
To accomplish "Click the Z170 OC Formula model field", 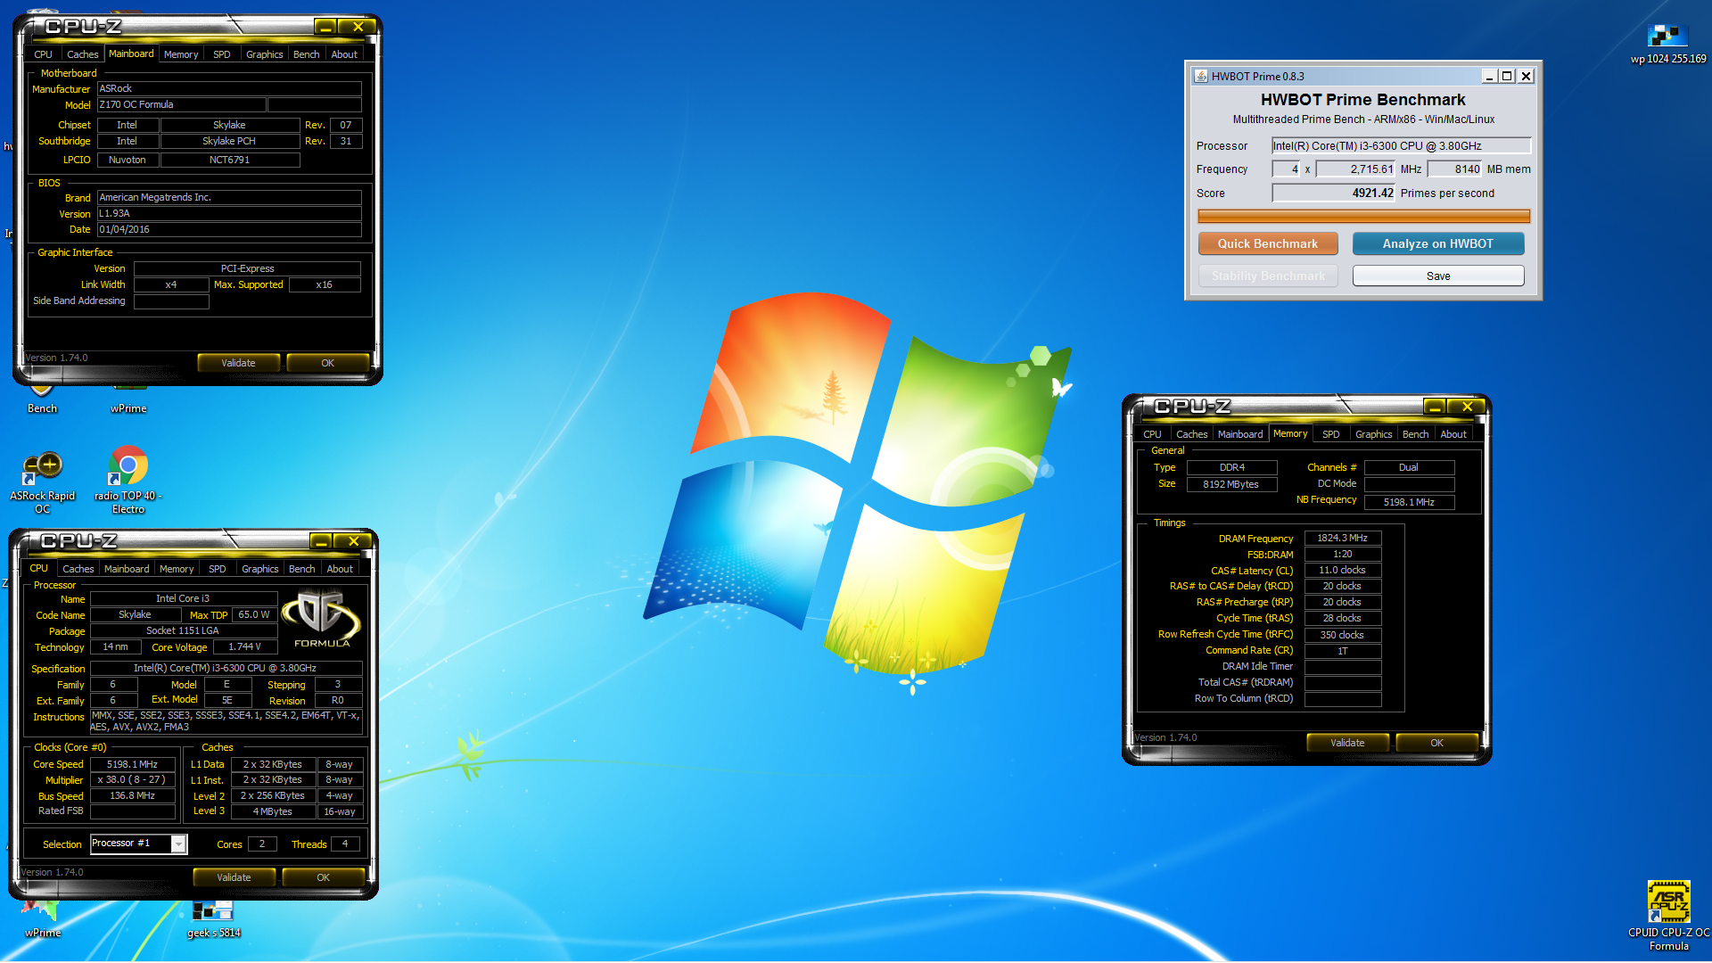I will tap(180, 104).
